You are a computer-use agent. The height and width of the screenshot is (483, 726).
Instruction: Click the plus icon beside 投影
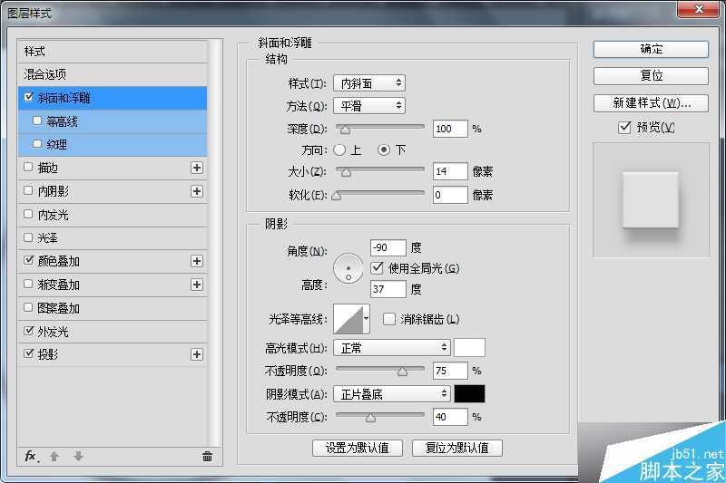(x=196, y=354)
